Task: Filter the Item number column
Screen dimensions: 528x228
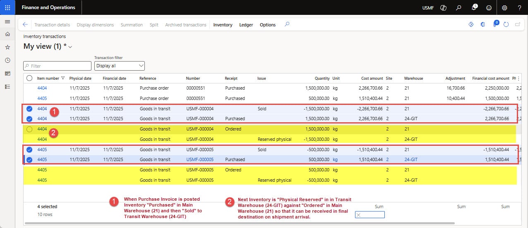Action: click(x=63, y=78)
